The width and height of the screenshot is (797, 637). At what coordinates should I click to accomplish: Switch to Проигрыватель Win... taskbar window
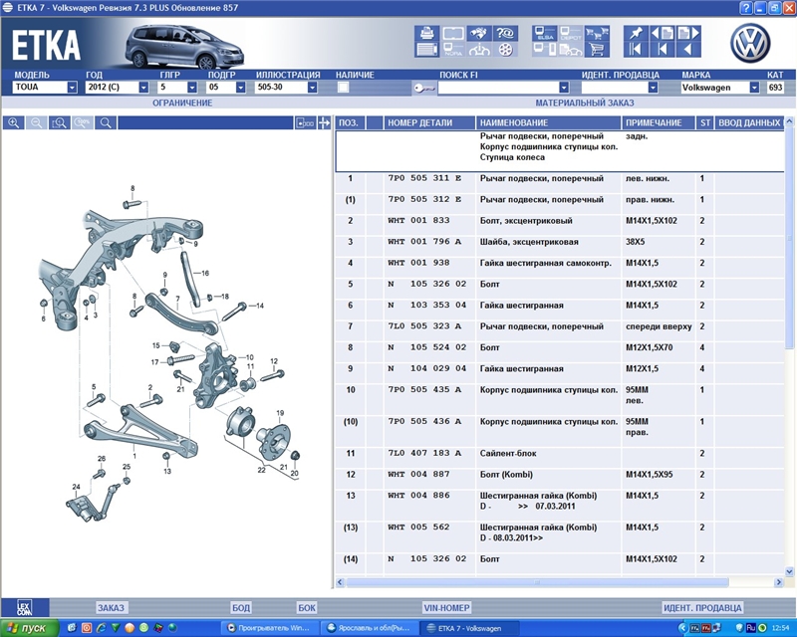269,628
